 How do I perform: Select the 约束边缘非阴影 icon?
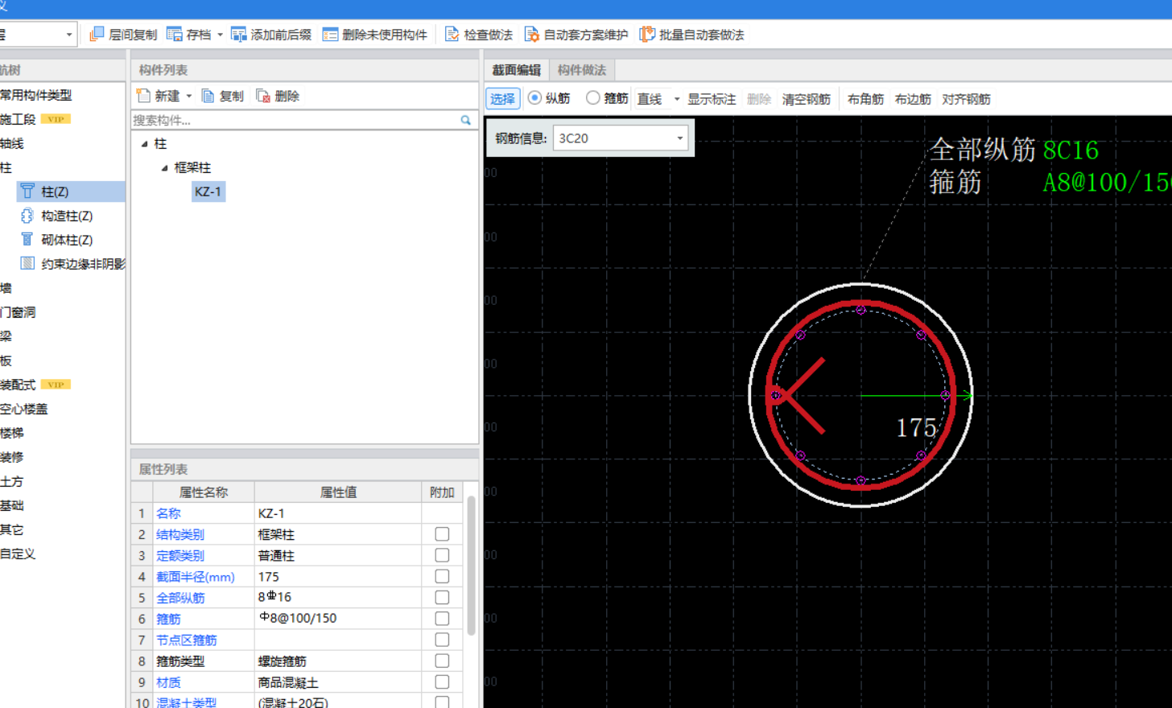click(x=27, y=263)
